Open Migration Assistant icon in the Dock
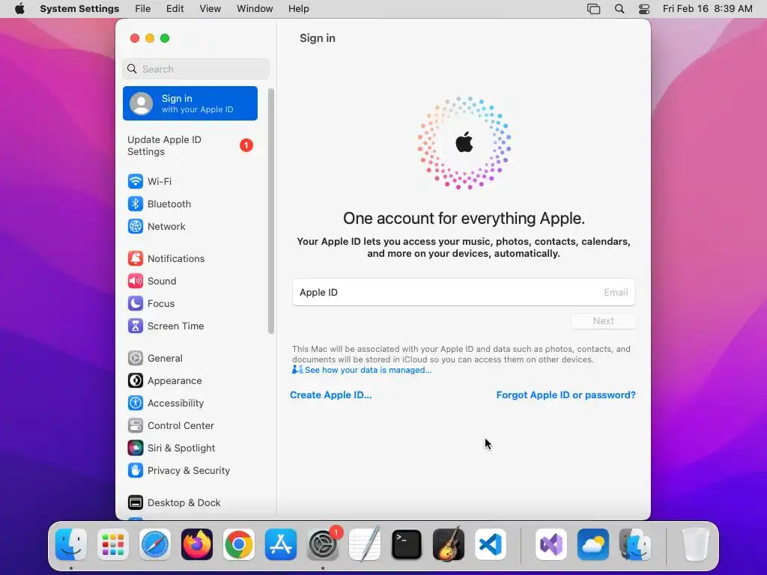The height and width of the screenshot is (575, 767). 635,544
